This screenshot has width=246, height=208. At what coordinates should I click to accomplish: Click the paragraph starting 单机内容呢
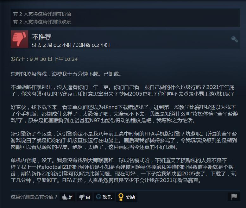coord(123,170)
